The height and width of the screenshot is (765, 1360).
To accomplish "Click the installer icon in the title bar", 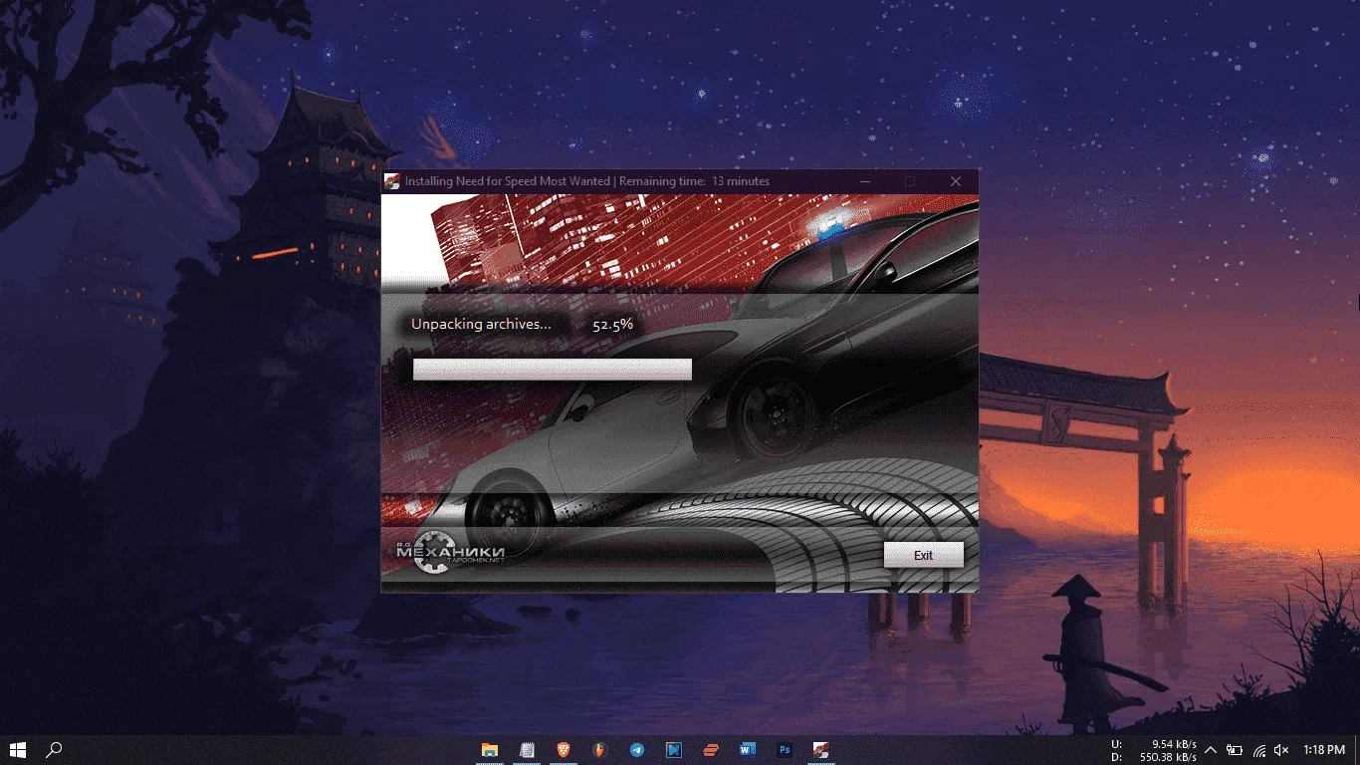I will pos(392,181).
